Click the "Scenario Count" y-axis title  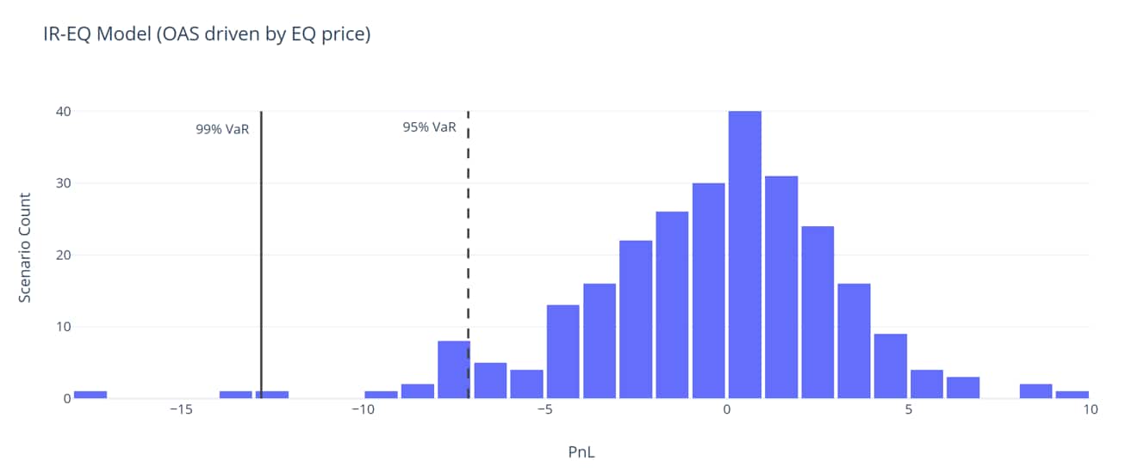pos(26,246)
